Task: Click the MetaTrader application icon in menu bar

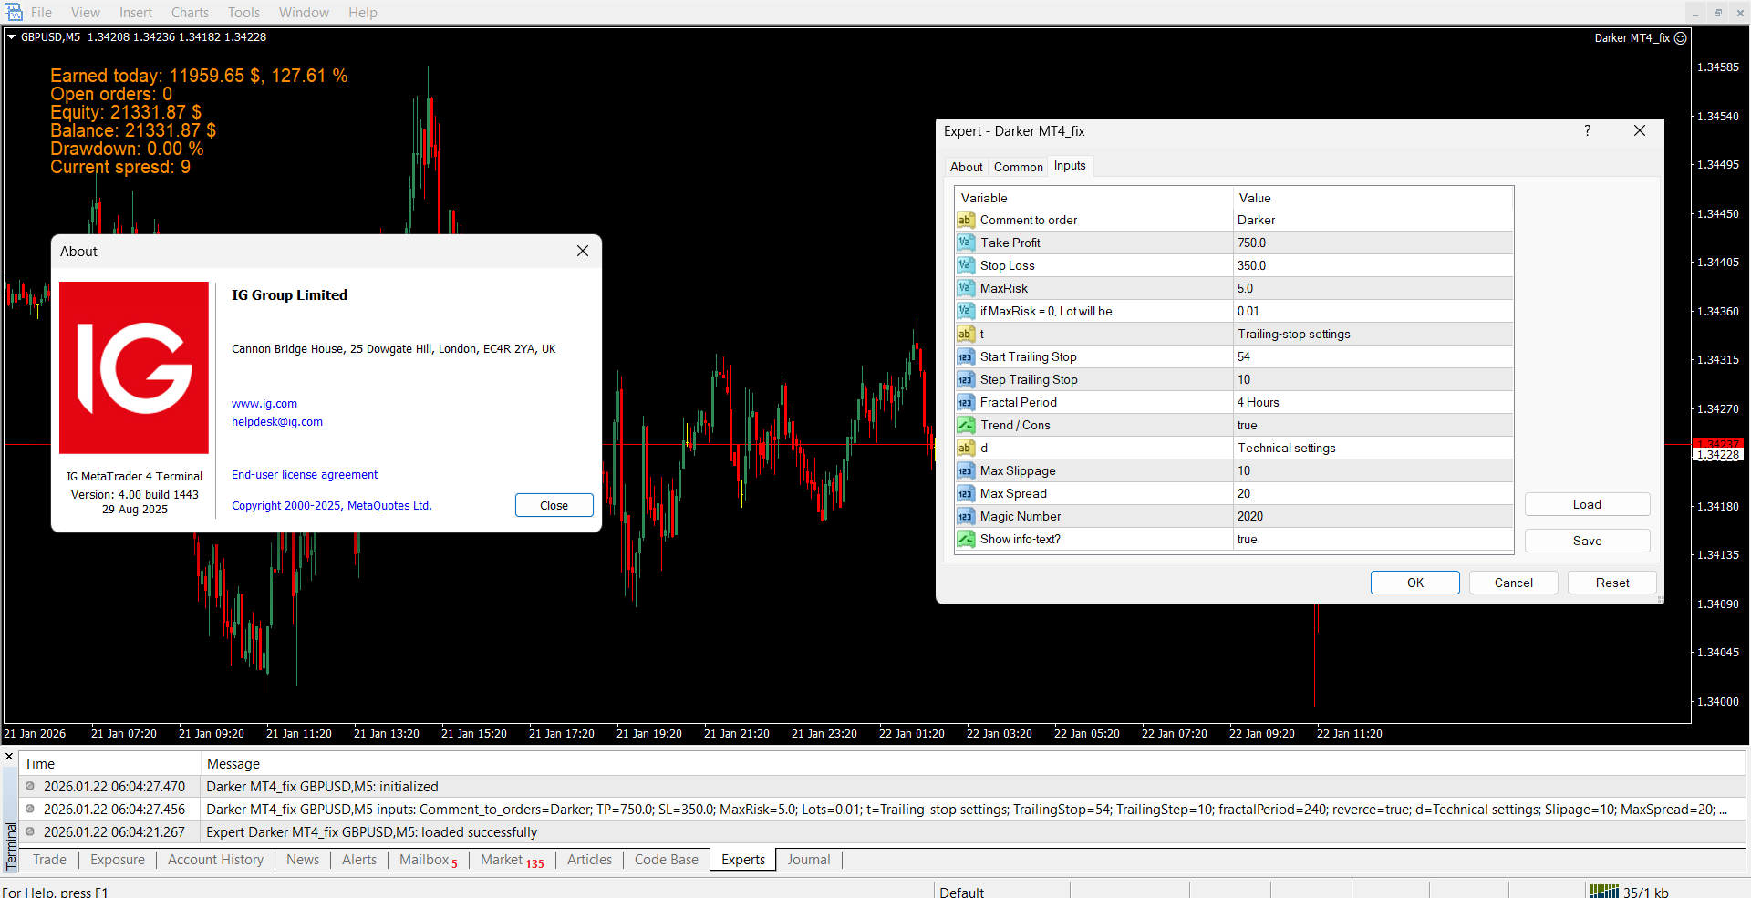Action: coord(14,13)
